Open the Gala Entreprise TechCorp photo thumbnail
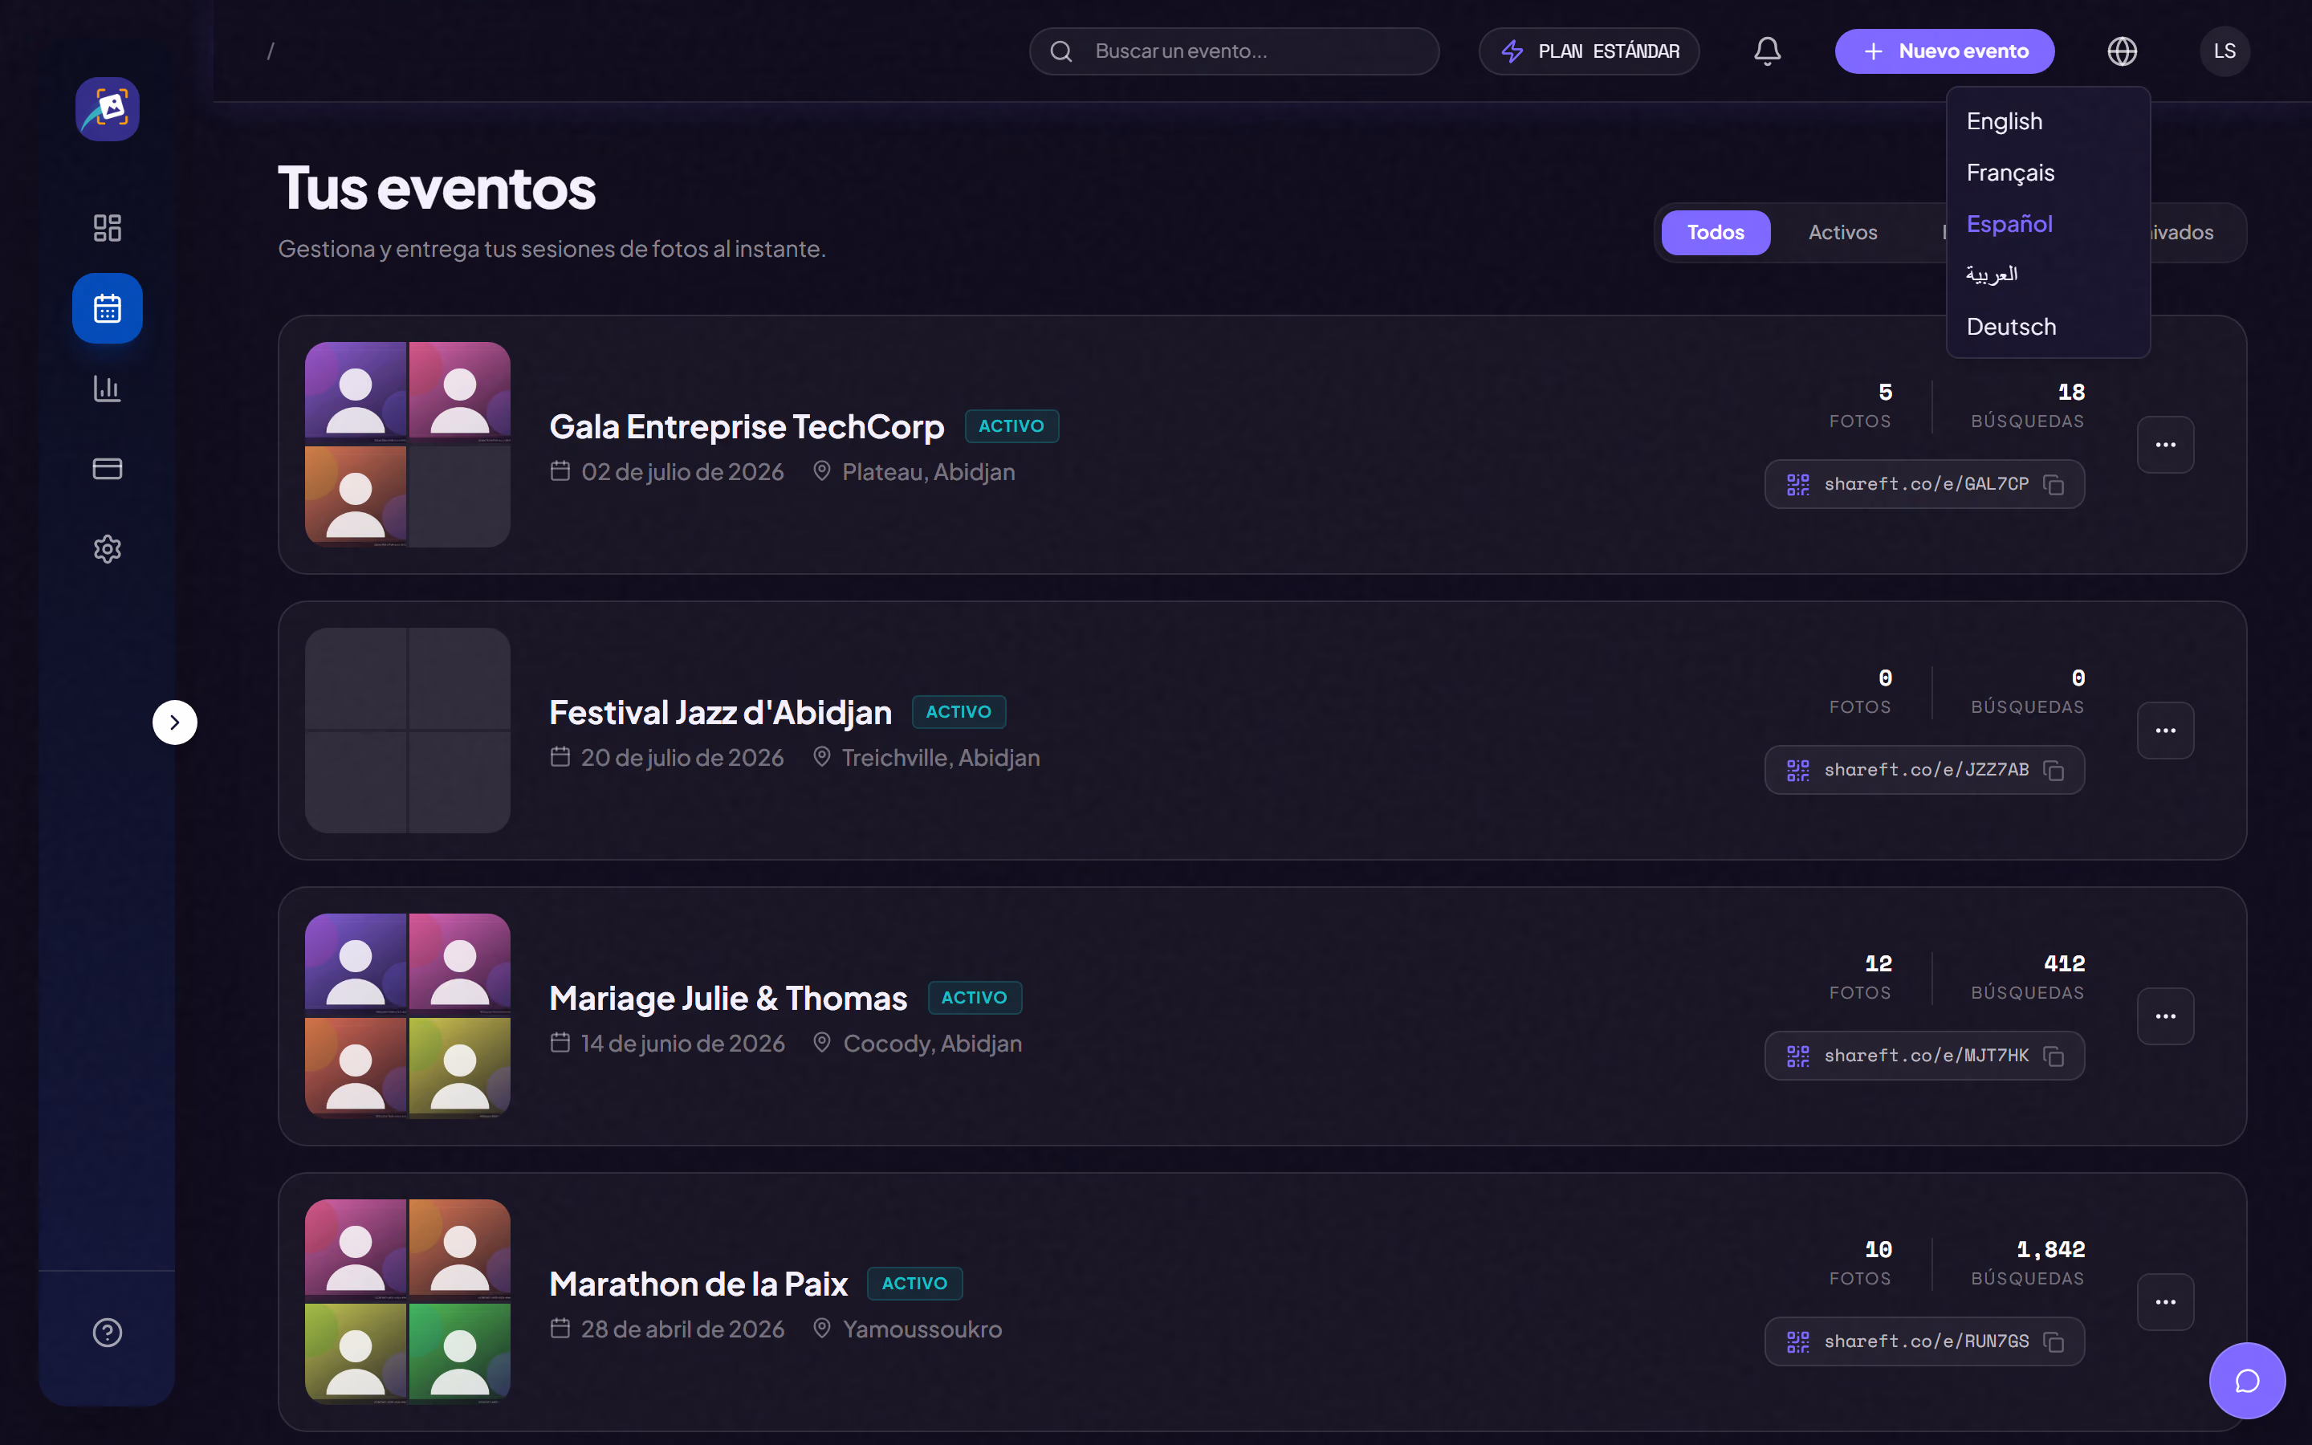The image size is (2312, 1445). (407, 445)
